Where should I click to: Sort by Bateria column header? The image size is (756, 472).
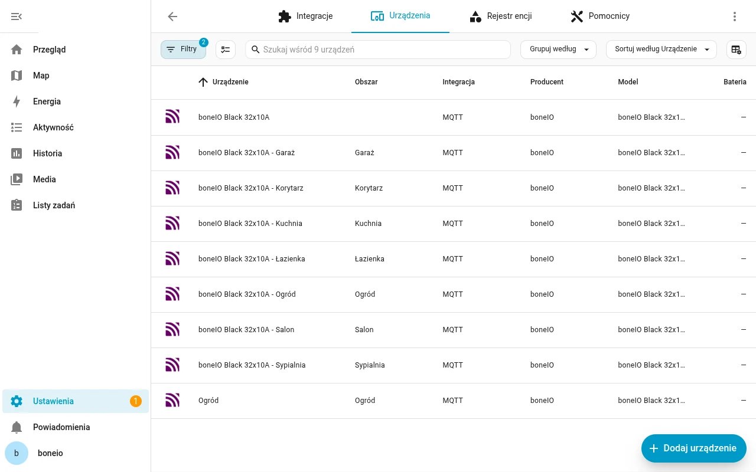tap(735, 82)
